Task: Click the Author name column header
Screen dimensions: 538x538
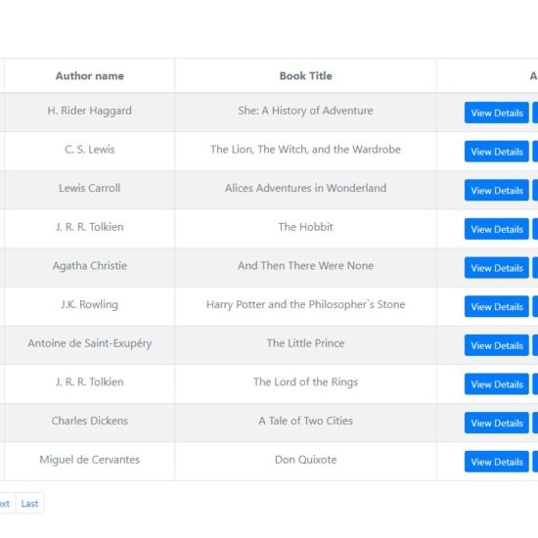Action: 90,75
